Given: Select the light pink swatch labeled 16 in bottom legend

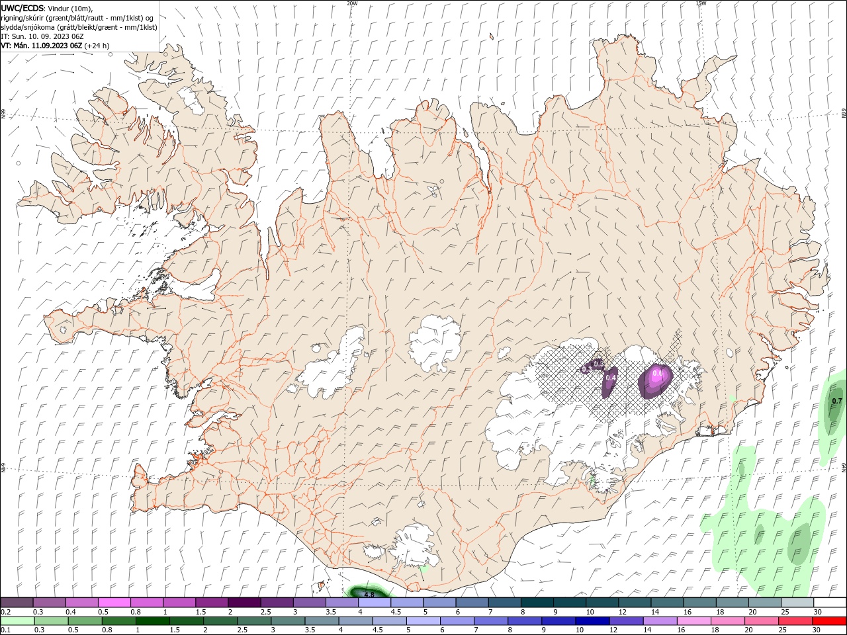Looking at the screenshot, I should (693, 621).
